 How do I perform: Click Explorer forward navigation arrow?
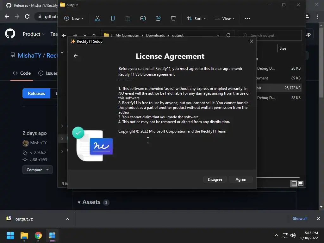pos(75,35)
